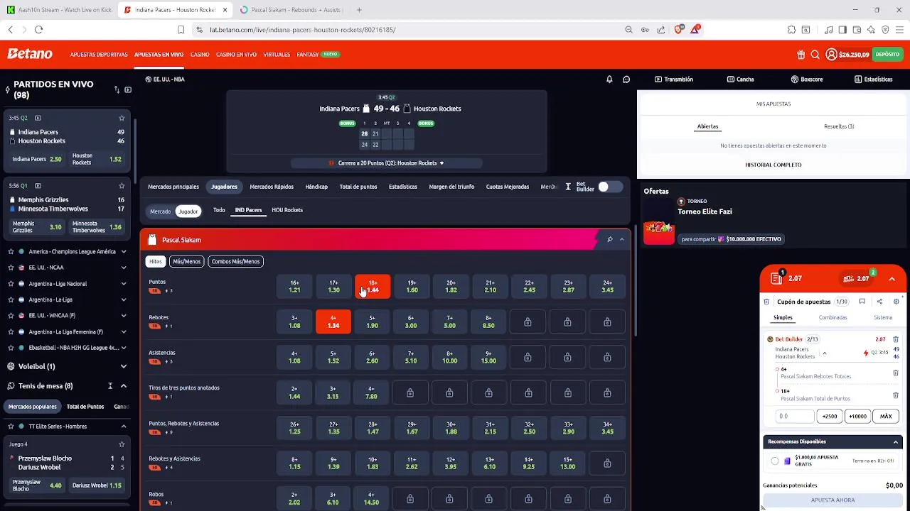
Task: Open browser extensions puzzle icon
Action: pyautogui.click(x=791, y=30)
